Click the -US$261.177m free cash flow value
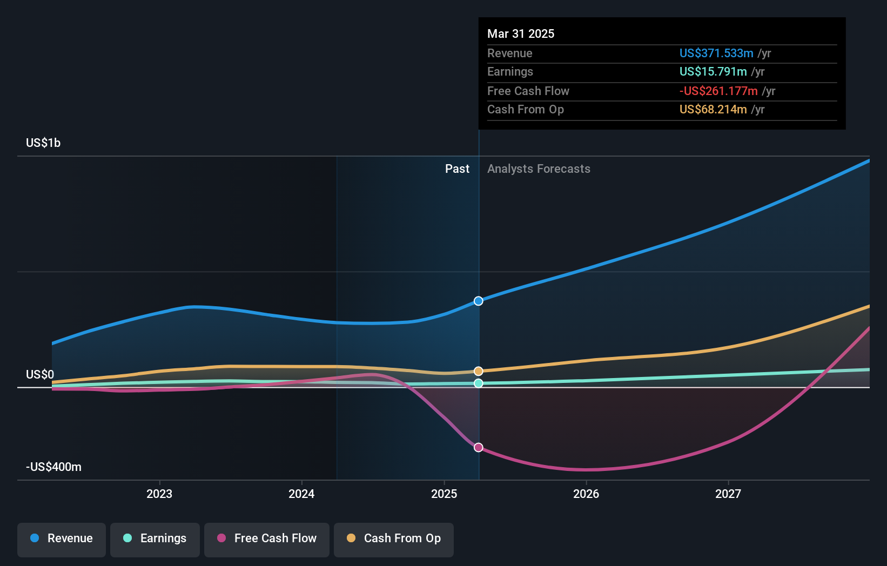 (718, 91)
